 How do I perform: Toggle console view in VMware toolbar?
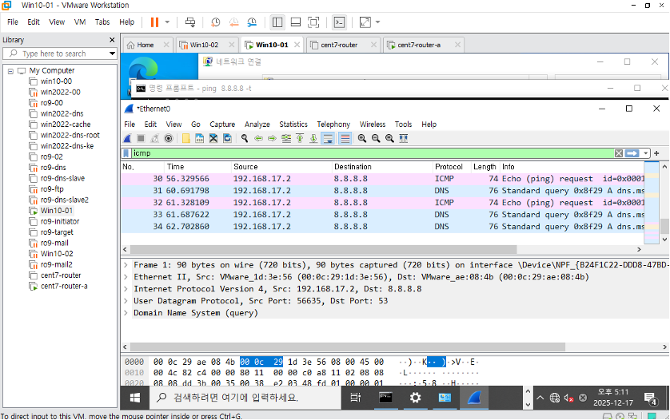tap(339, 22)
